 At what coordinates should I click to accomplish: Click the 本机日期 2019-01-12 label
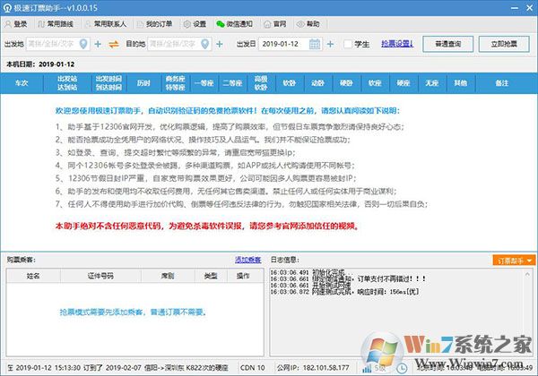click(40, 64)
